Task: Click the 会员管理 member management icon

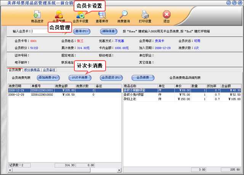Action: 58,16
